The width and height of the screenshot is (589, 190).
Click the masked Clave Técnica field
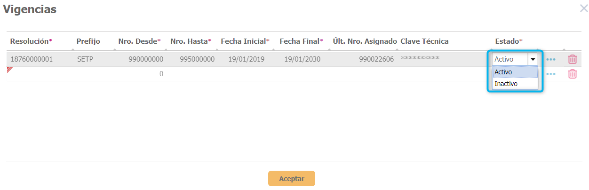[x=420, y=59]
